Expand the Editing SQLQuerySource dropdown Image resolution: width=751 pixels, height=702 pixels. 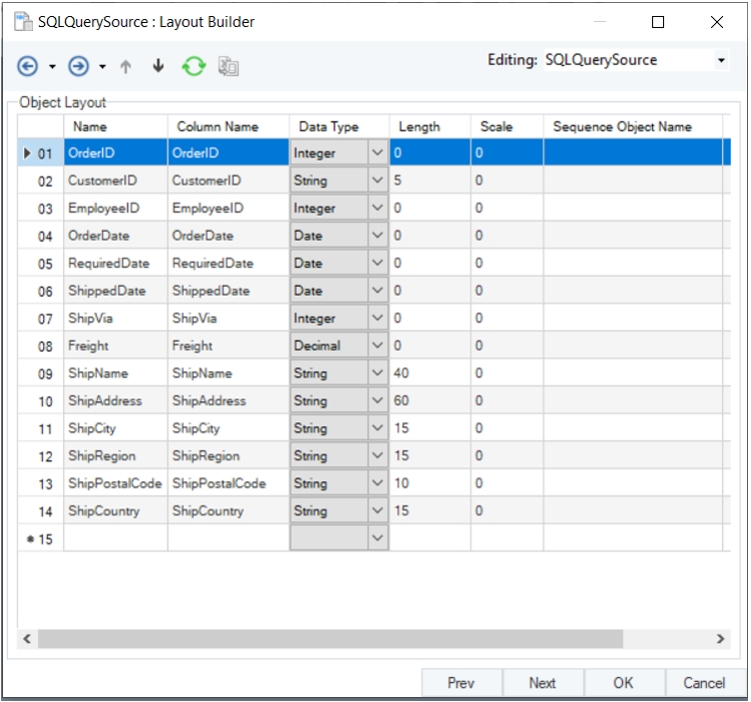721,61
